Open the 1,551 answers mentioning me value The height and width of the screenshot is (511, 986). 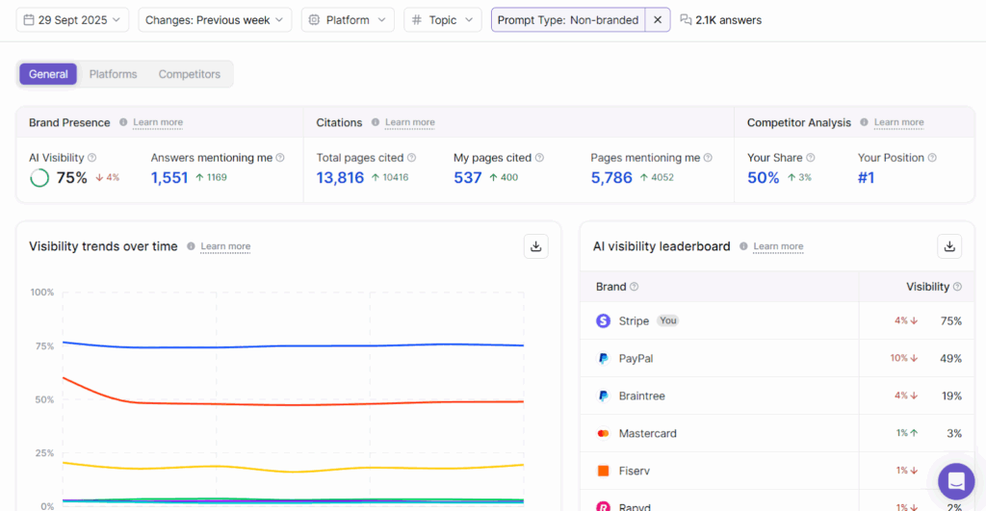[x=169, y=178]
